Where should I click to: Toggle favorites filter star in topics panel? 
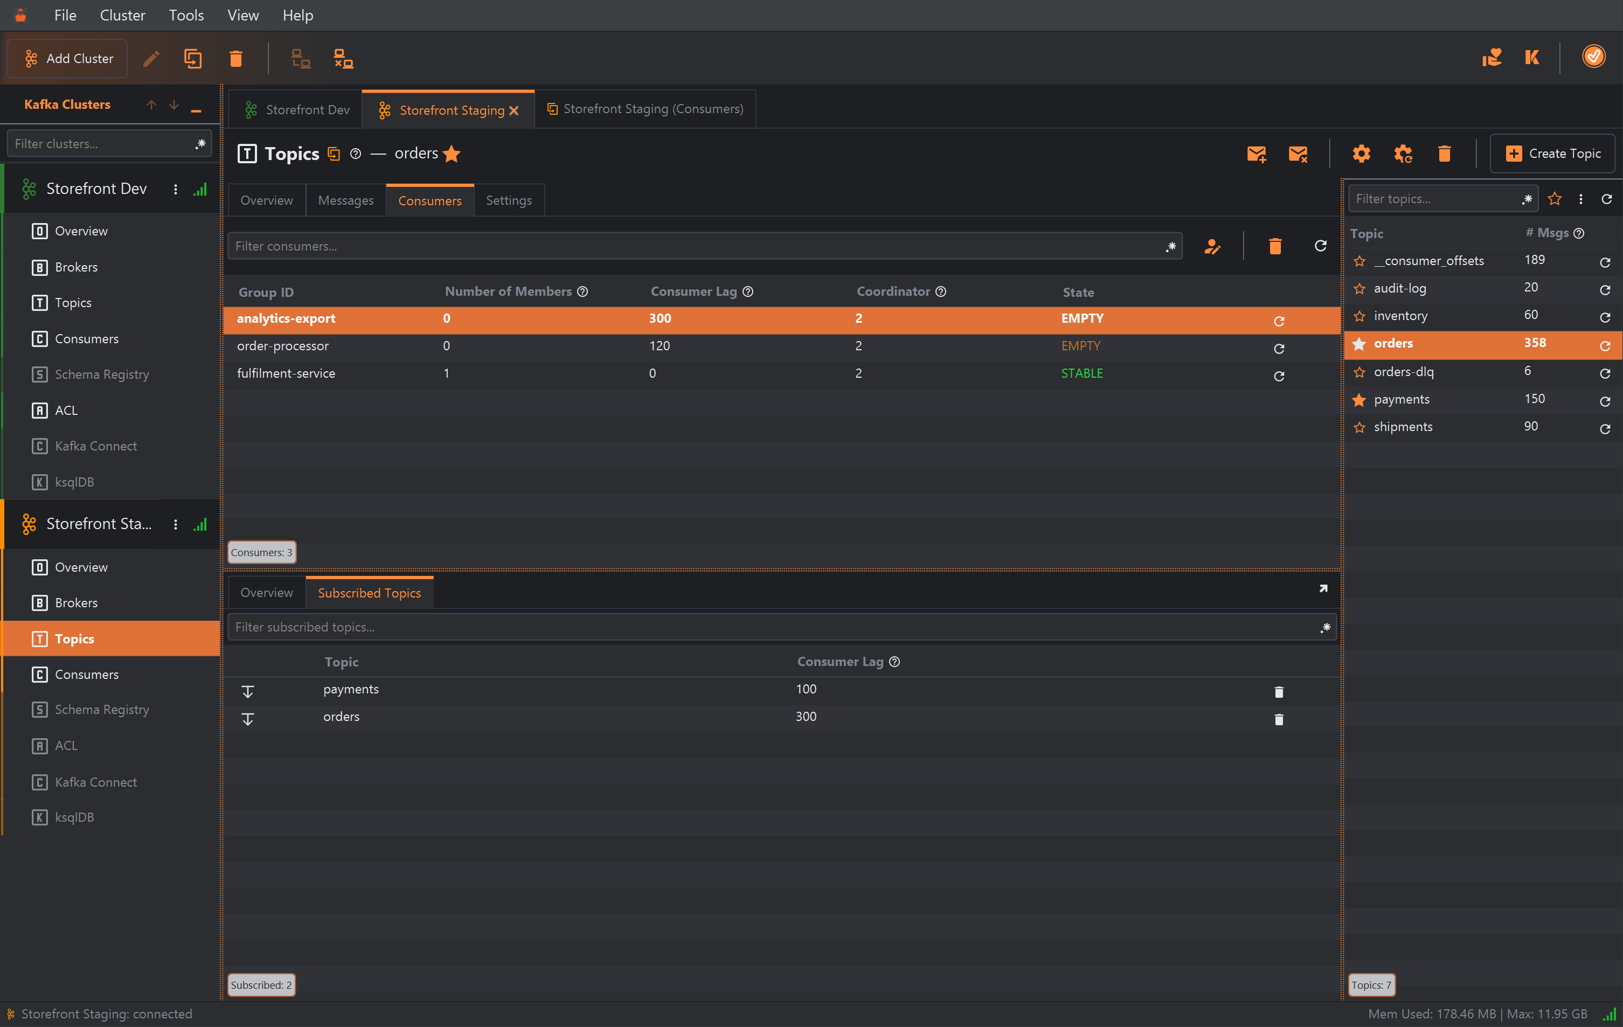point(1555,199)
